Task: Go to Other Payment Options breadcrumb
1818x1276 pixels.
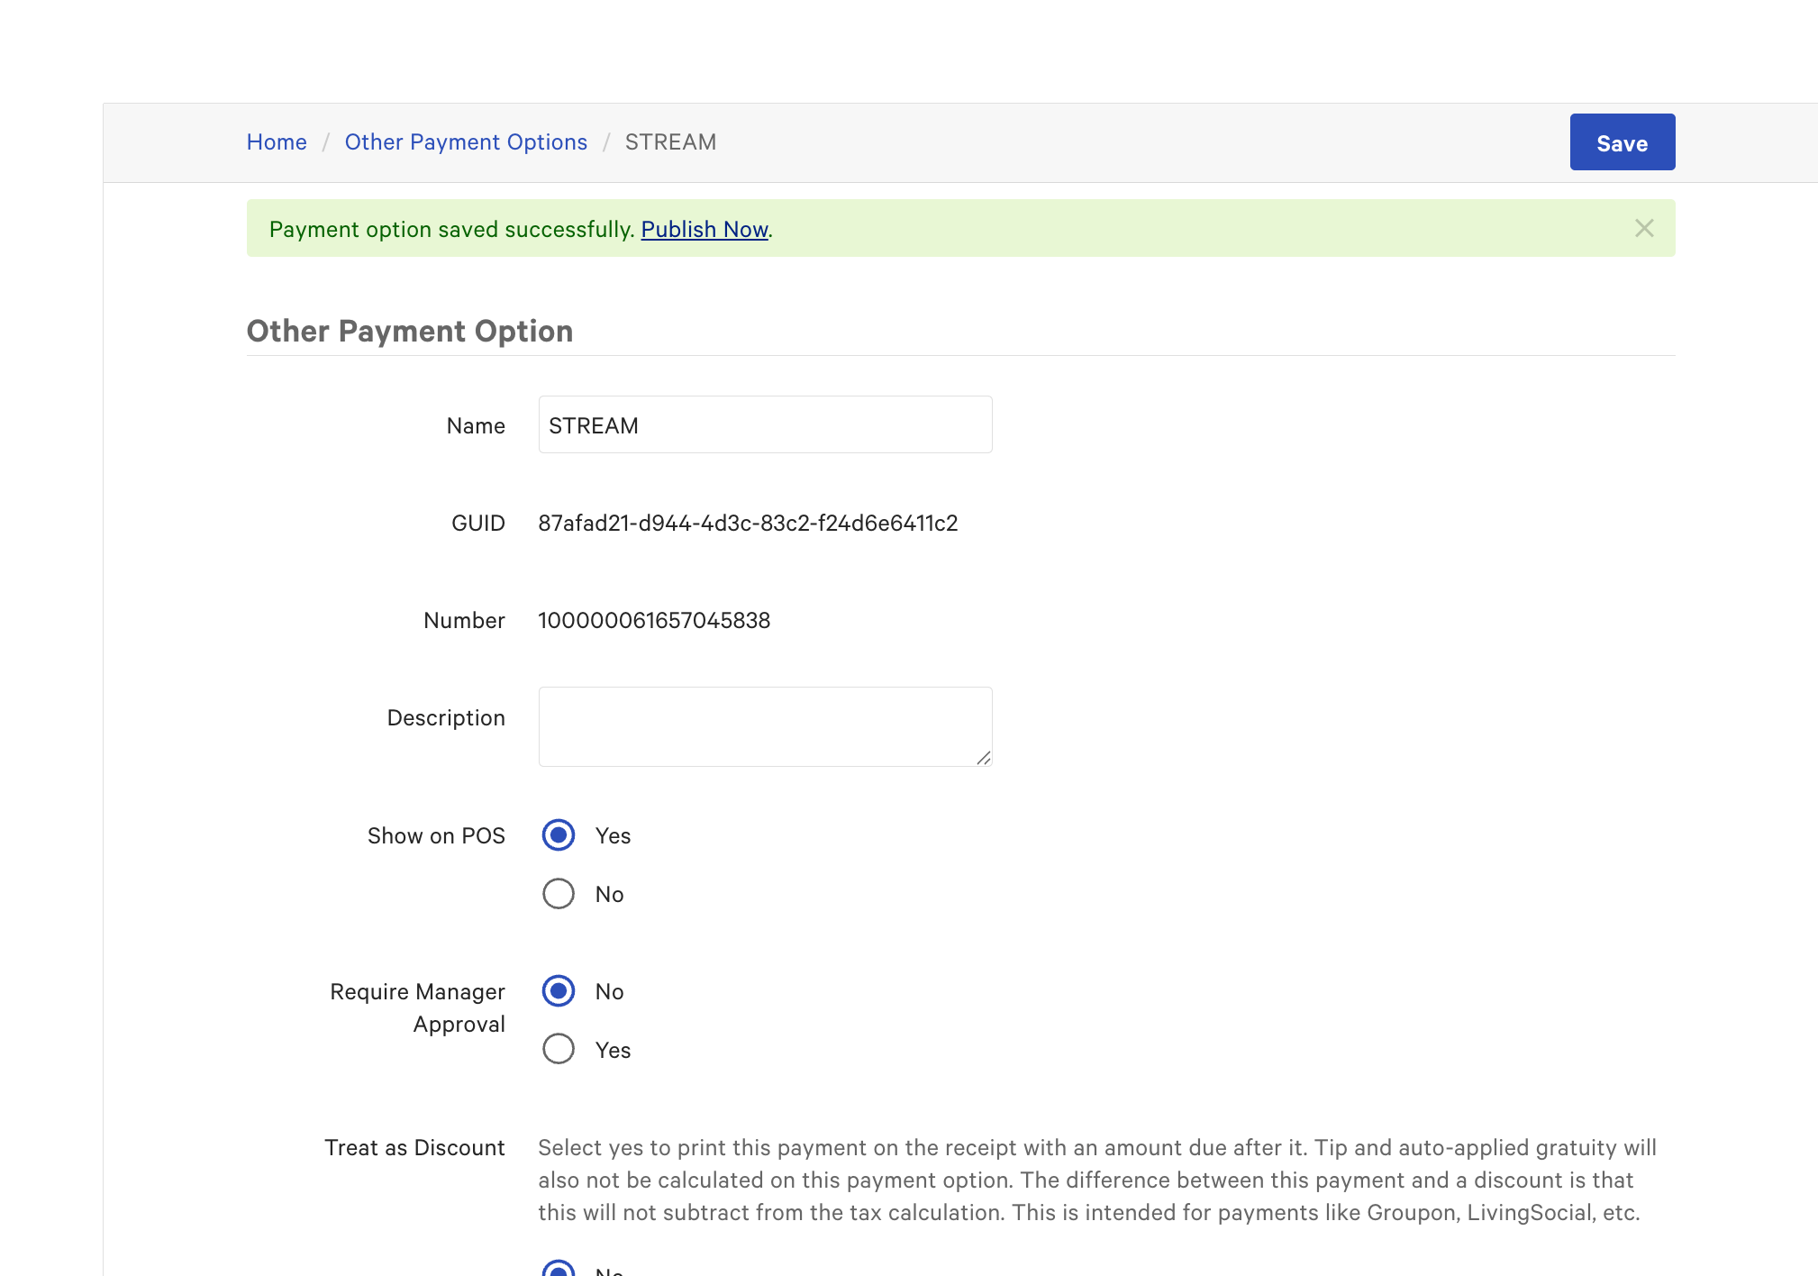Action: tap(466, 142)
